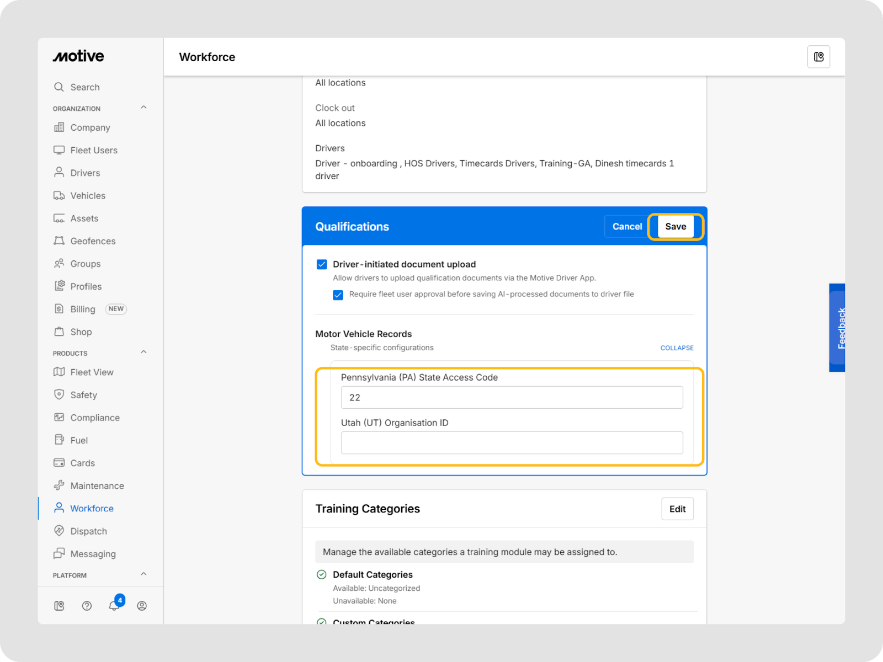Save the Qualifications settings
Screen dimensions: 883x662
coord(675,227)
